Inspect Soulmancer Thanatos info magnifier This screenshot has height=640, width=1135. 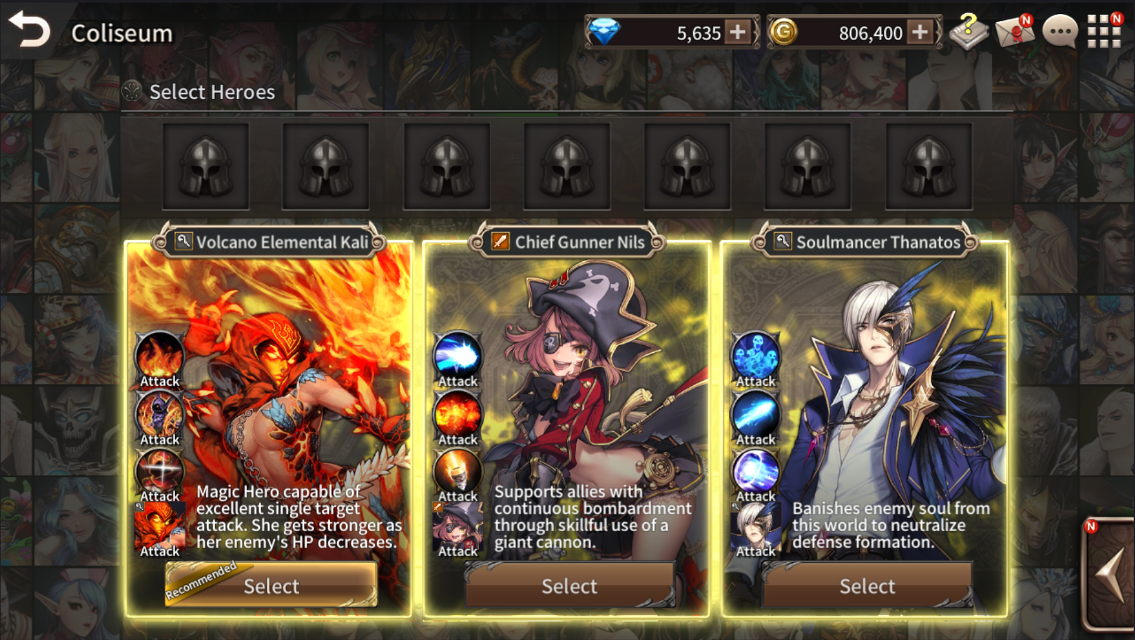783,241
